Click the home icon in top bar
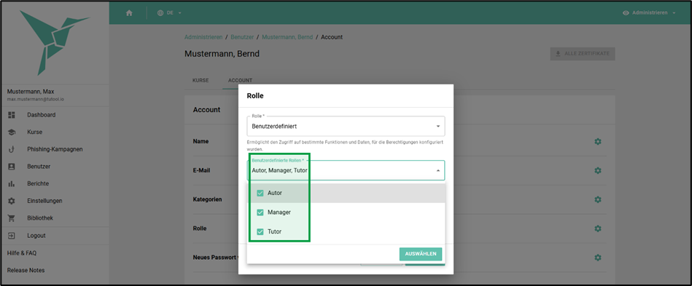The width and height of the screenshot is (692, 286). (129, 13)
